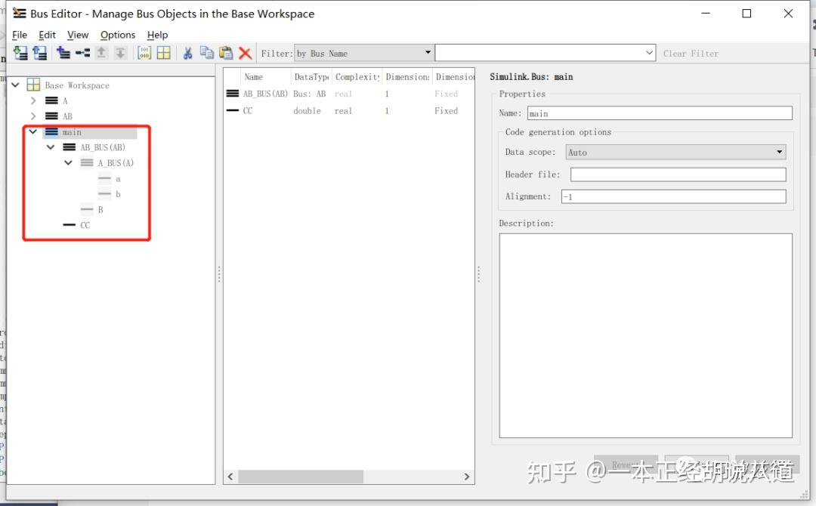Click the Import bus objects icon
This screenshot has height=506, width=816.
[x=21, y=53]
